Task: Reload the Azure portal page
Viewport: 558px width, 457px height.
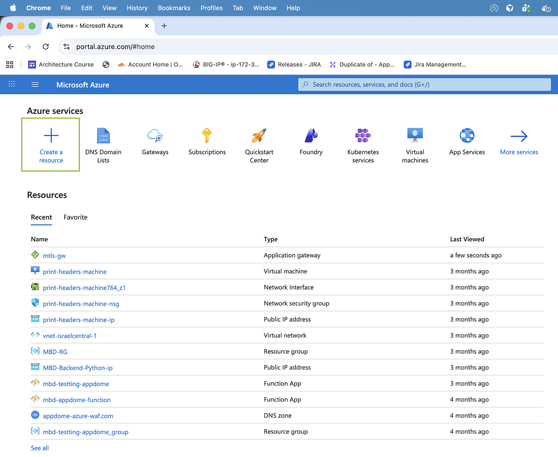Action: [46, 46]
